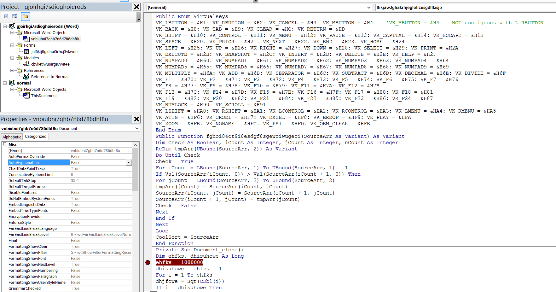
Task: Click the (Name) property value field
Action: point(101,150)
